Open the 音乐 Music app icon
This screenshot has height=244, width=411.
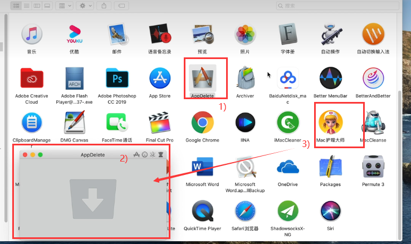(x=32, y=35)
